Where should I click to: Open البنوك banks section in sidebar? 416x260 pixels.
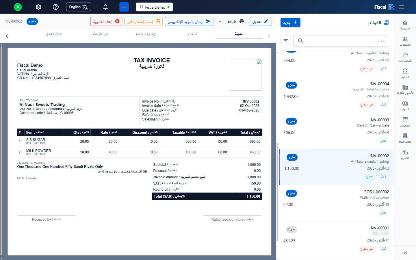point(405,106)
